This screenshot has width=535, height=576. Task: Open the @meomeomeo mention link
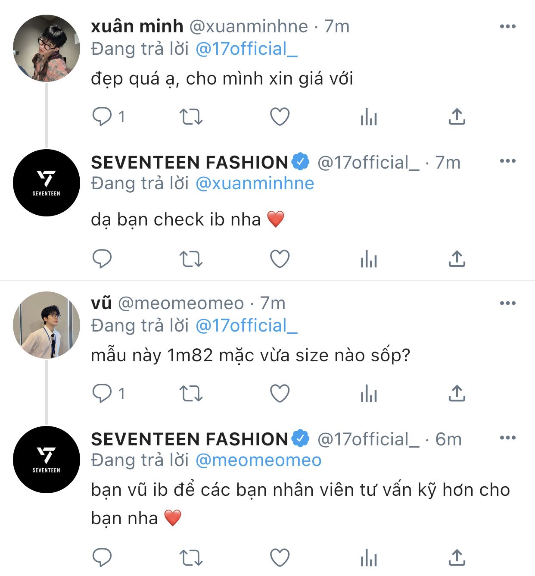point(258,460)
